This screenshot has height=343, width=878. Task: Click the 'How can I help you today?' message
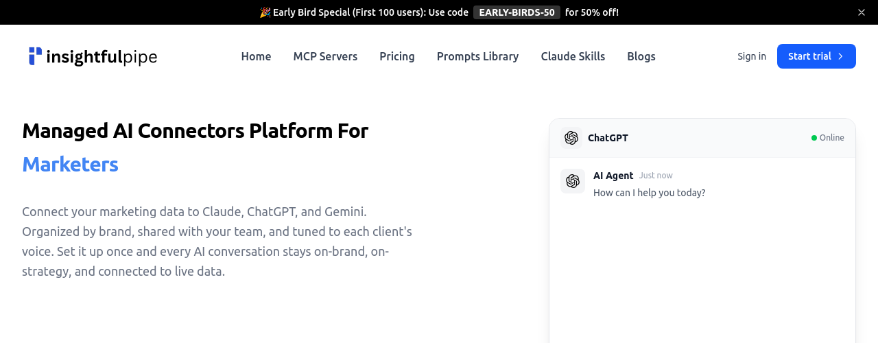pyautogui.click(x=649, y=193)
